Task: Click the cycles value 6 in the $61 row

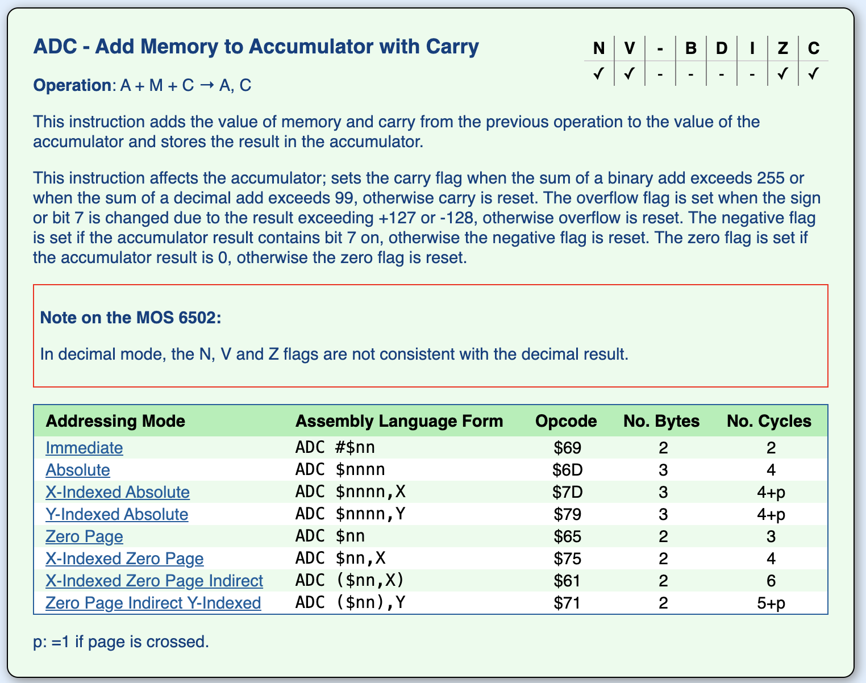Action: [771, 581]
